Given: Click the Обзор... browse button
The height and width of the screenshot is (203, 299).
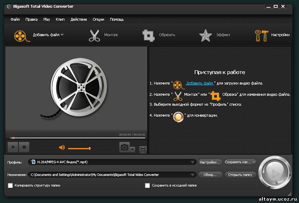Looking at the screenshot, I should click(210, 175).
